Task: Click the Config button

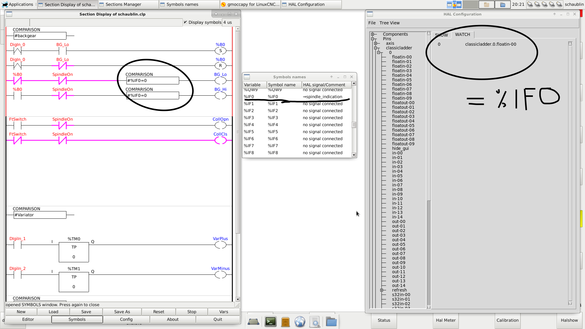Action: tap(126, 319)
